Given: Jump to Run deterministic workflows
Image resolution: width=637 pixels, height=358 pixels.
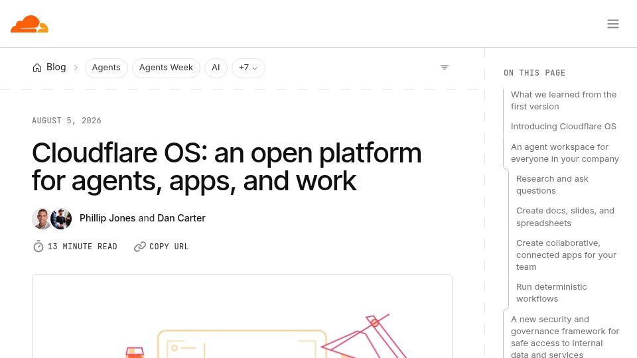Looking at the screenshot, I should pos(551,292).
